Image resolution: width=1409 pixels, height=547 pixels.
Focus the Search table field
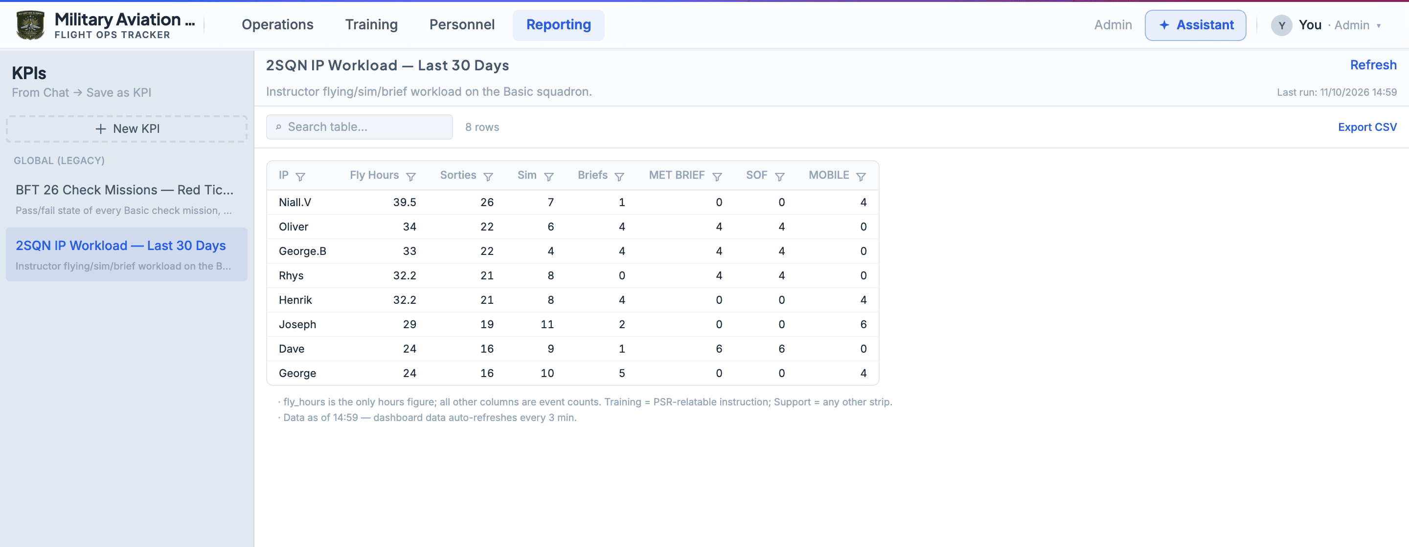click(360, 126)
